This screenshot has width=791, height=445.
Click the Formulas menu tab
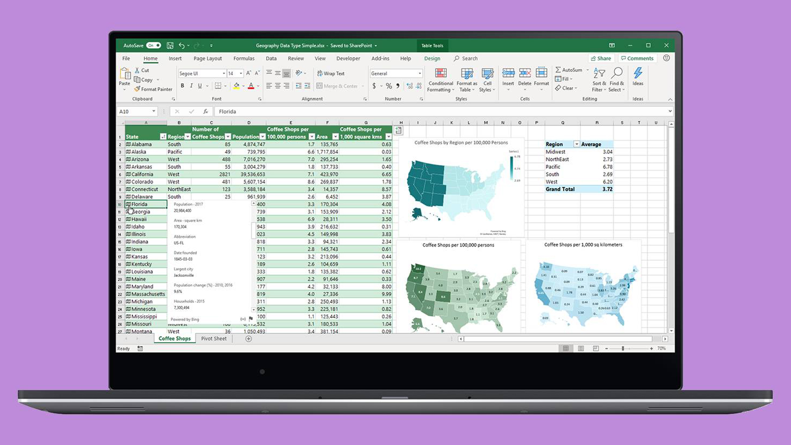(x=243, y=58)
